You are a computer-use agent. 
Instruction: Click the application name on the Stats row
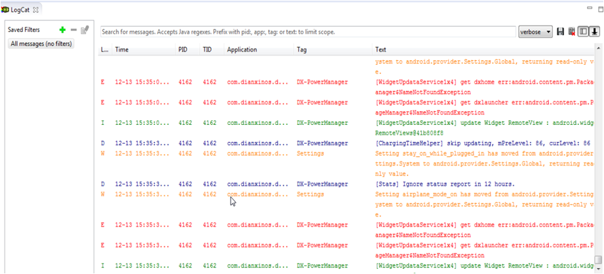click(257, 184)
